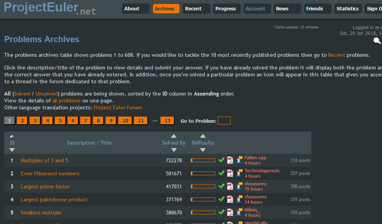Open the Largest palindrome product problem

[54, 199]
